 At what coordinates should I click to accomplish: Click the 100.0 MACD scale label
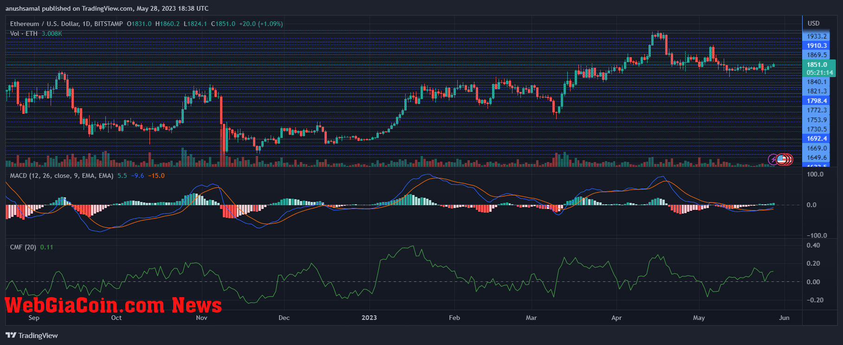point(816,174)
